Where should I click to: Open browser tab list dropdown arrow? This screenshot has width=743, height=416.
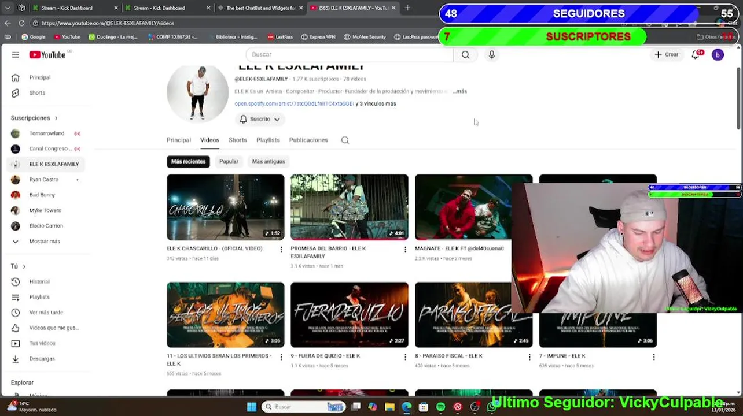pyautogui.click(x=8, y=8)
